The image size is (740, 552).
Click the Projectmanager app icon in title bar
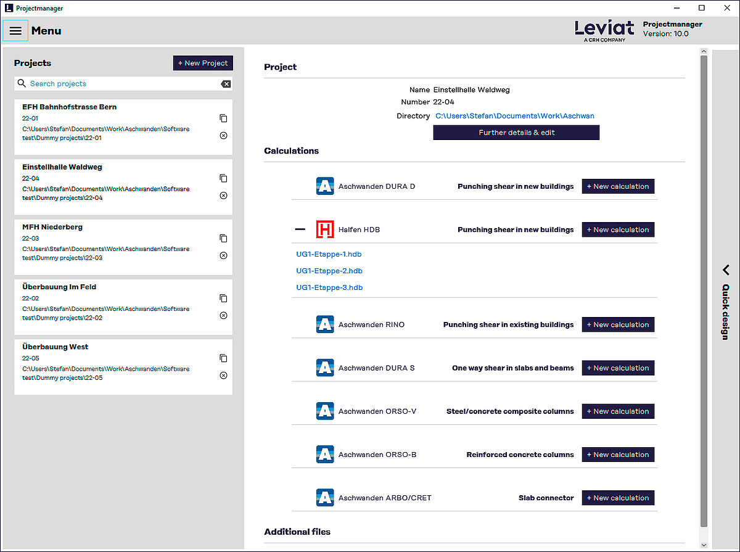pyautogui.click(x=8, y=8)
